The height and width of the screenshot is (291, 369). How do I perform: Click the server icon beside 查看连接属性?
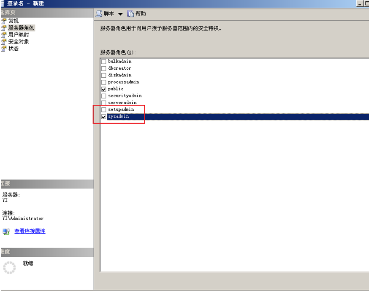click(x=5, y=231)
